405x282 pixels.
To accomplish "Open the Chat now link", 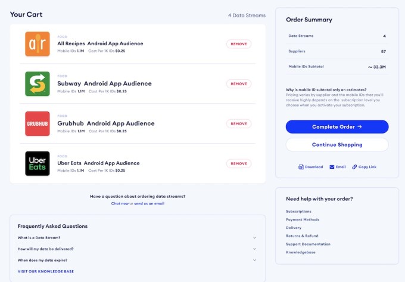I will (120, 203).
